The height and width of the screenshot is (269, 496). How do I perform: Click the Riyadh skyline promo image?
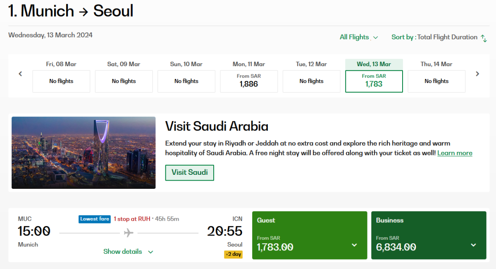(x=83, y=152)
